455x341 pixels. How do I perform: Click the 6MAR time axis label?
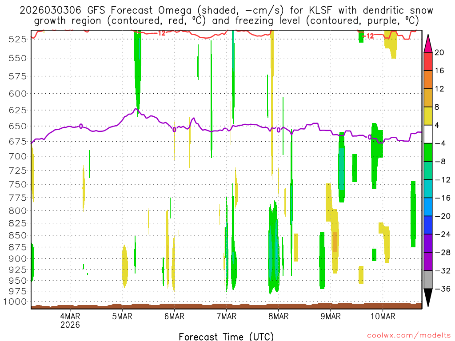(x=174, y=316)
